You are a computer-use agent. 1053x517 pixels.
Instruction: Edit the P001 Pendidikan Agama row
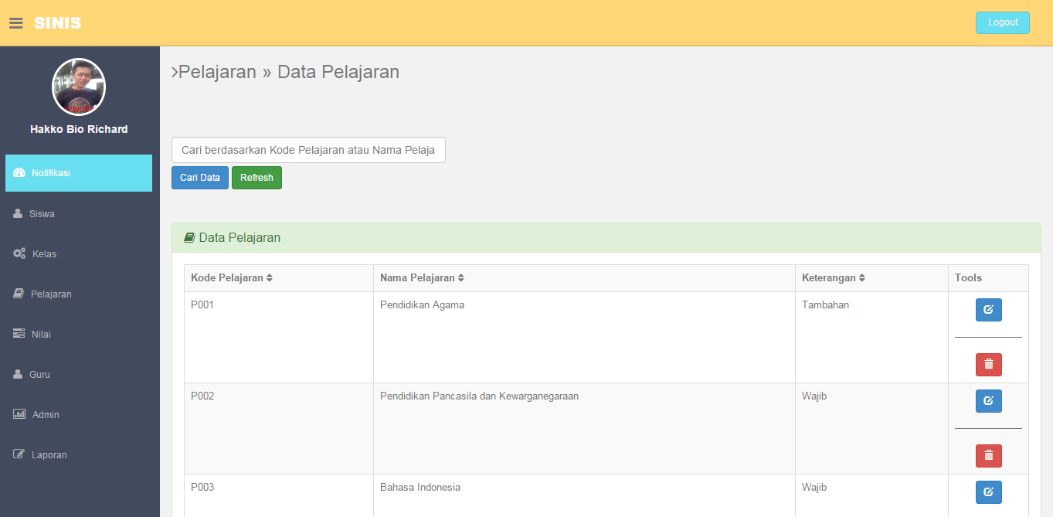989,310
